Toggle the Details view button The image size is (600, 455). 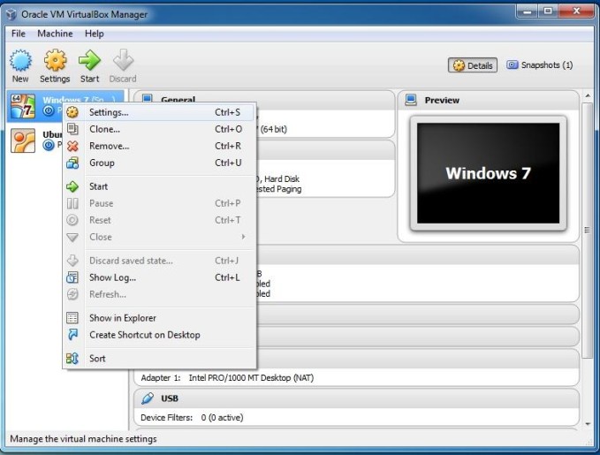coord(473,65)
